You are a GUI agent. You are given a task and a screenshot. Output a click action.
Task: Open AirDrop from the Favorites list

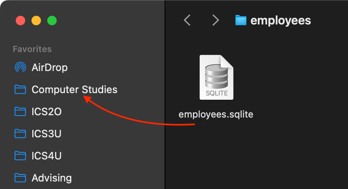50,67
